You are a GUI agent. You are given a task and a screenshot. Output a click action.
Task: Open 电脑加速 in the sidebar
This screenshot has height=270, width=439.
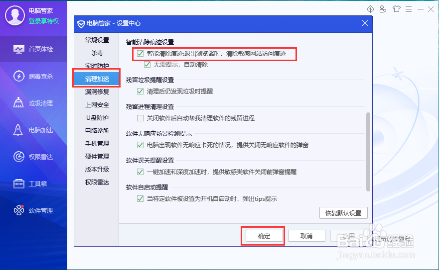33,130
